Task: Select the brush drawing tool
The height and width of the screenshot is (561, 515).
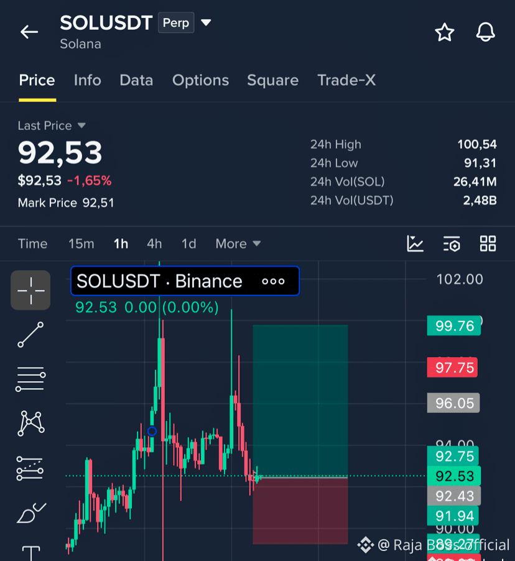Action: (31, 513)
